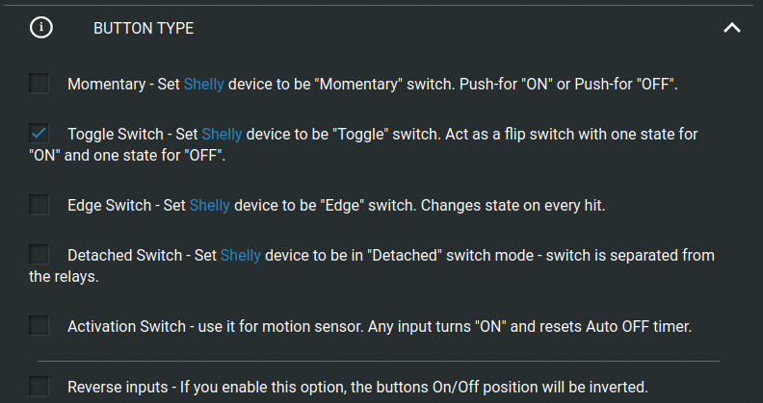Click the 'Momentary - Set' label text
This screenshot has height=403, width=763.
coord(123,85)
